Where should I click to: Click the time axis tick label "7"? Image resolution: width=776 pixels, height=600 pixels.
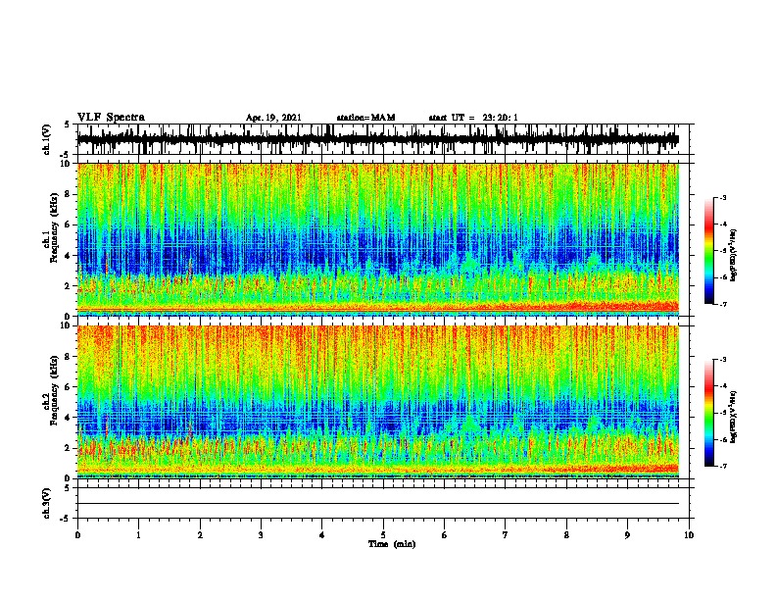point(506,535)
